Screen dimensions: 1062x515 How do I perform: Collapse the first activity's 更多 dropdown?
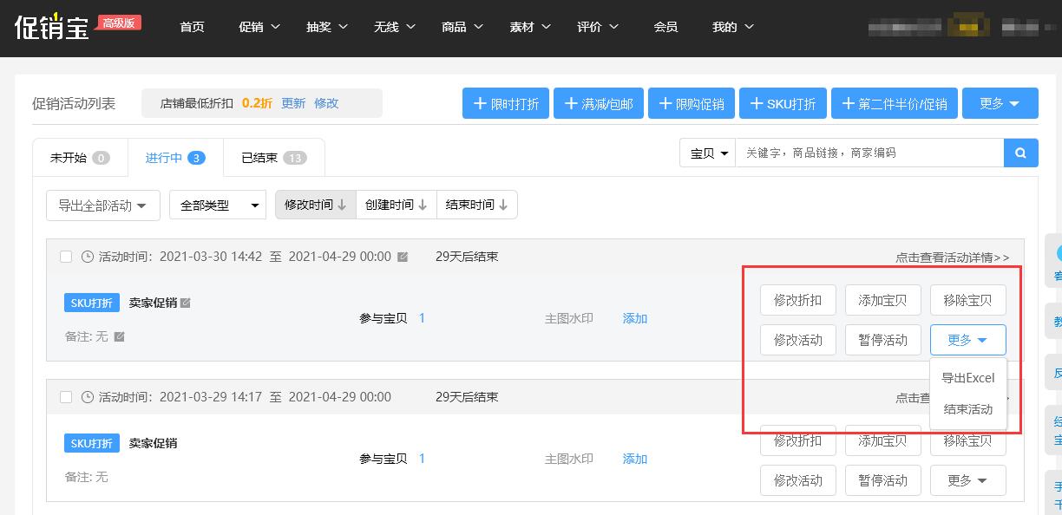967,340
